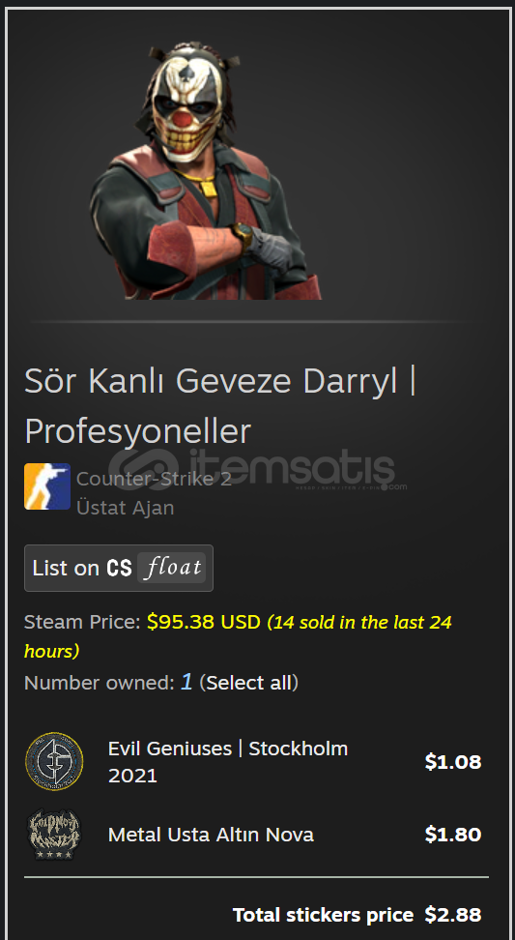This screenshot has height=940, width=515.
Task: Click the $1.80 sticker price
Action: [x=453, y=835]
